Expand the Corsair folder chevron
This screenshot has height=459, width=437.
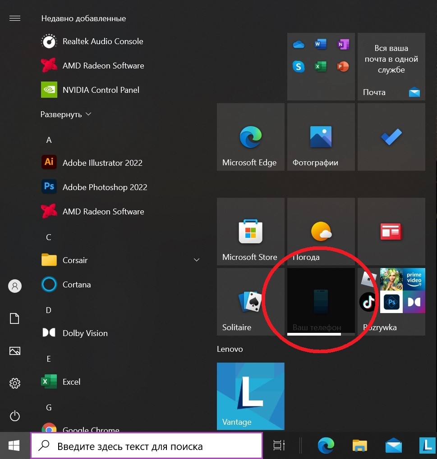pyautogui.click(x=197, y=260)
